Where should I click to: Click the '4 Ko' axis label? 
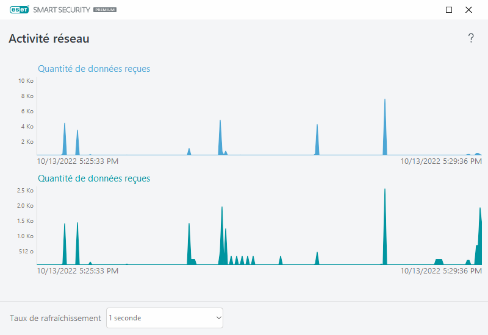tap(27, 127)
